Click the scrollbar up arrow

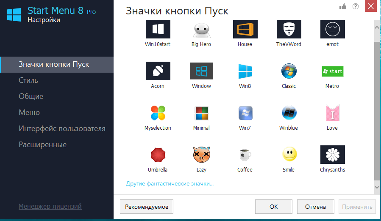click(377, 27)
